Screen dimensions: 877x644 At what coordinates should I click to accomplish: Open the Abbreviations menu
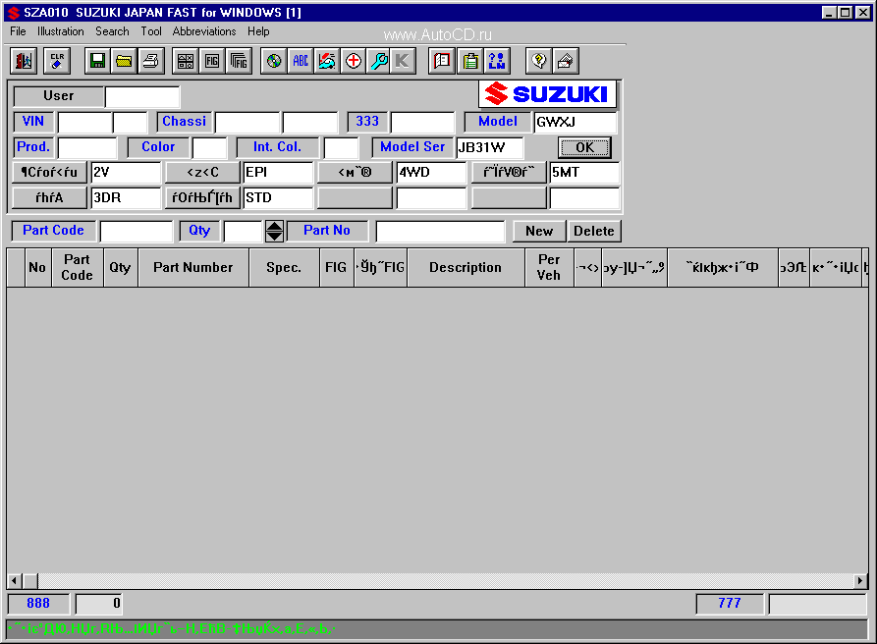coord(204,31)
